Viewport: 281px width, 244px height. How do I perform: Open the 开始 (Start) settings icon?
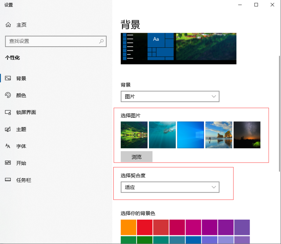click(8, 163)
